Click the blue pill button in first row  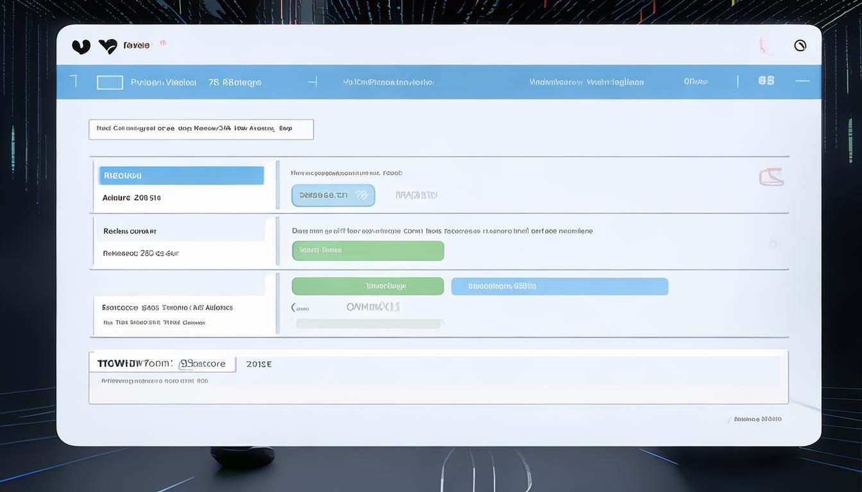(333, 195)
